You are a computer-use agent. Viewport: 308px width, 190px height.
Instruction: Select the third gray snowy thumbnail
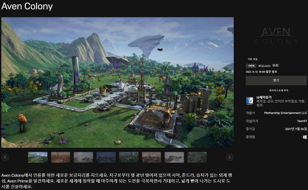pyautogui.click(x=83, y=157)
